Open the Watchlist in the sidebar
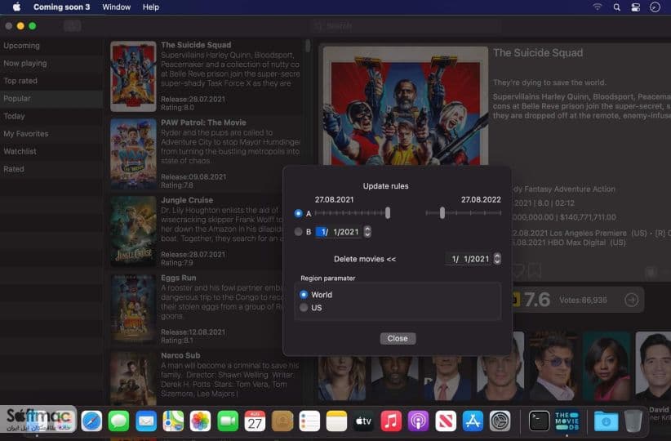The width and height of the screenshot is (671, 441). (x=51, y=151)
